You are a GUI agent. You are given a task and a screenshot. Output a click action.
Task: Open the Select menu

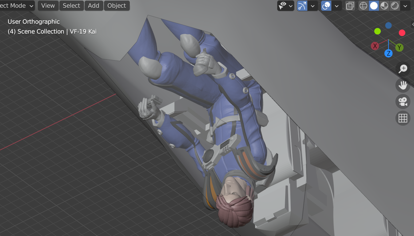click(x=71, y=6)
